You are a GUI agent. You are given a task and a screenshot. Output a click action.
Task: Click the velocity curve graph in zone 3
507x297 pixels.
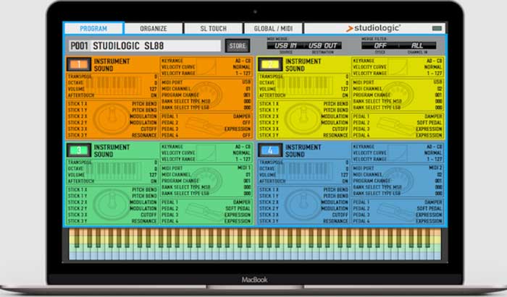click(206, 152)
